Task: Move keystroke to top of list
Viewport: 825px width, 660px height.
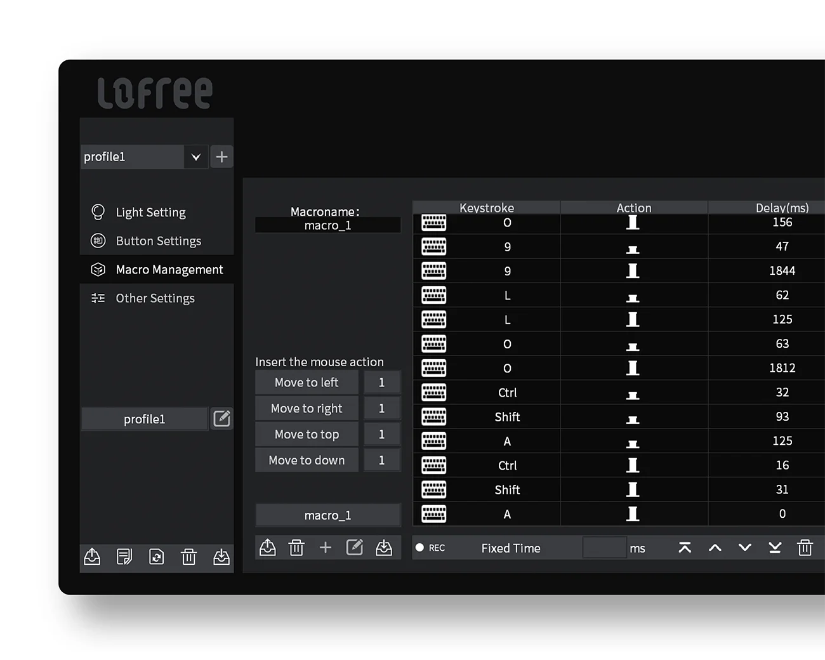Action: coord(685,548)
